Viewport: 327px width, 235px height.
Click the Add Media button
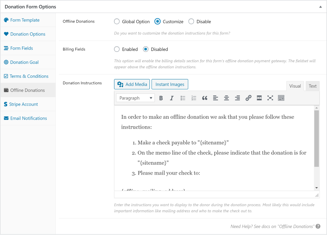coord(132,84)
